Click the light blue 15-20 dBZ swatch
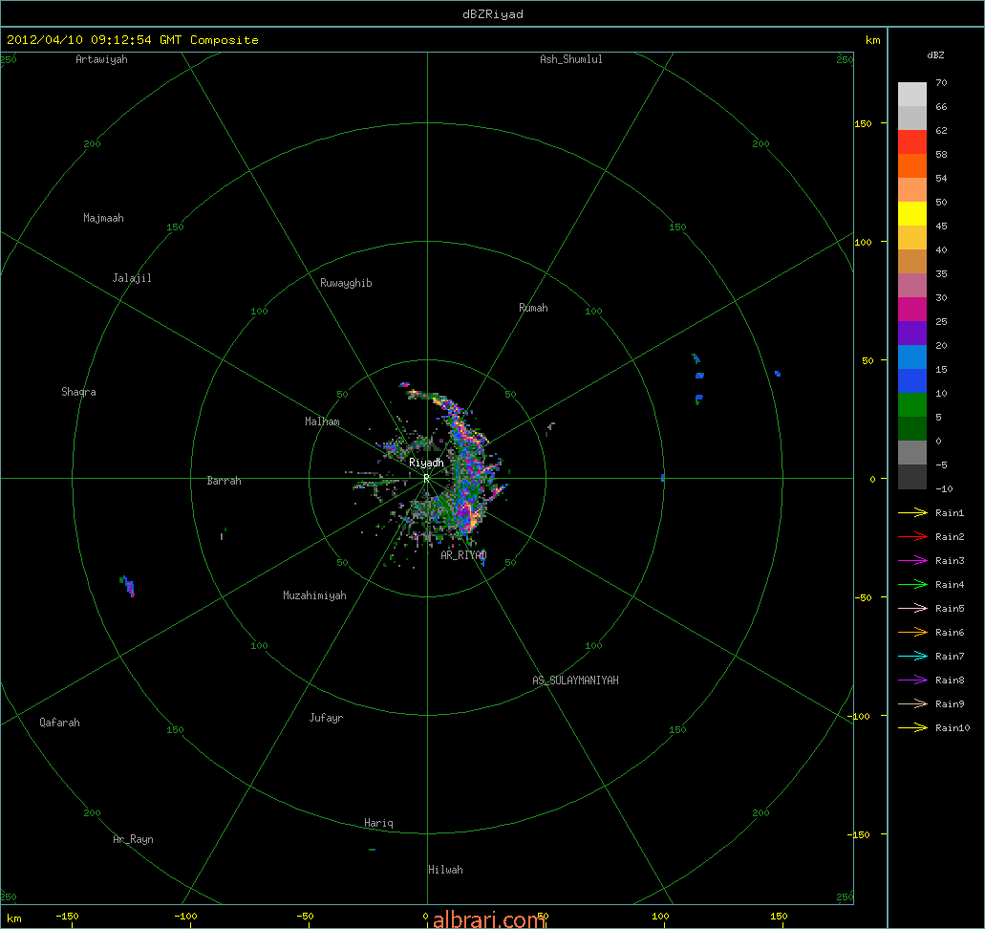Screen dimensions: 985x929 pyautogui.click(x=912, y=357)
